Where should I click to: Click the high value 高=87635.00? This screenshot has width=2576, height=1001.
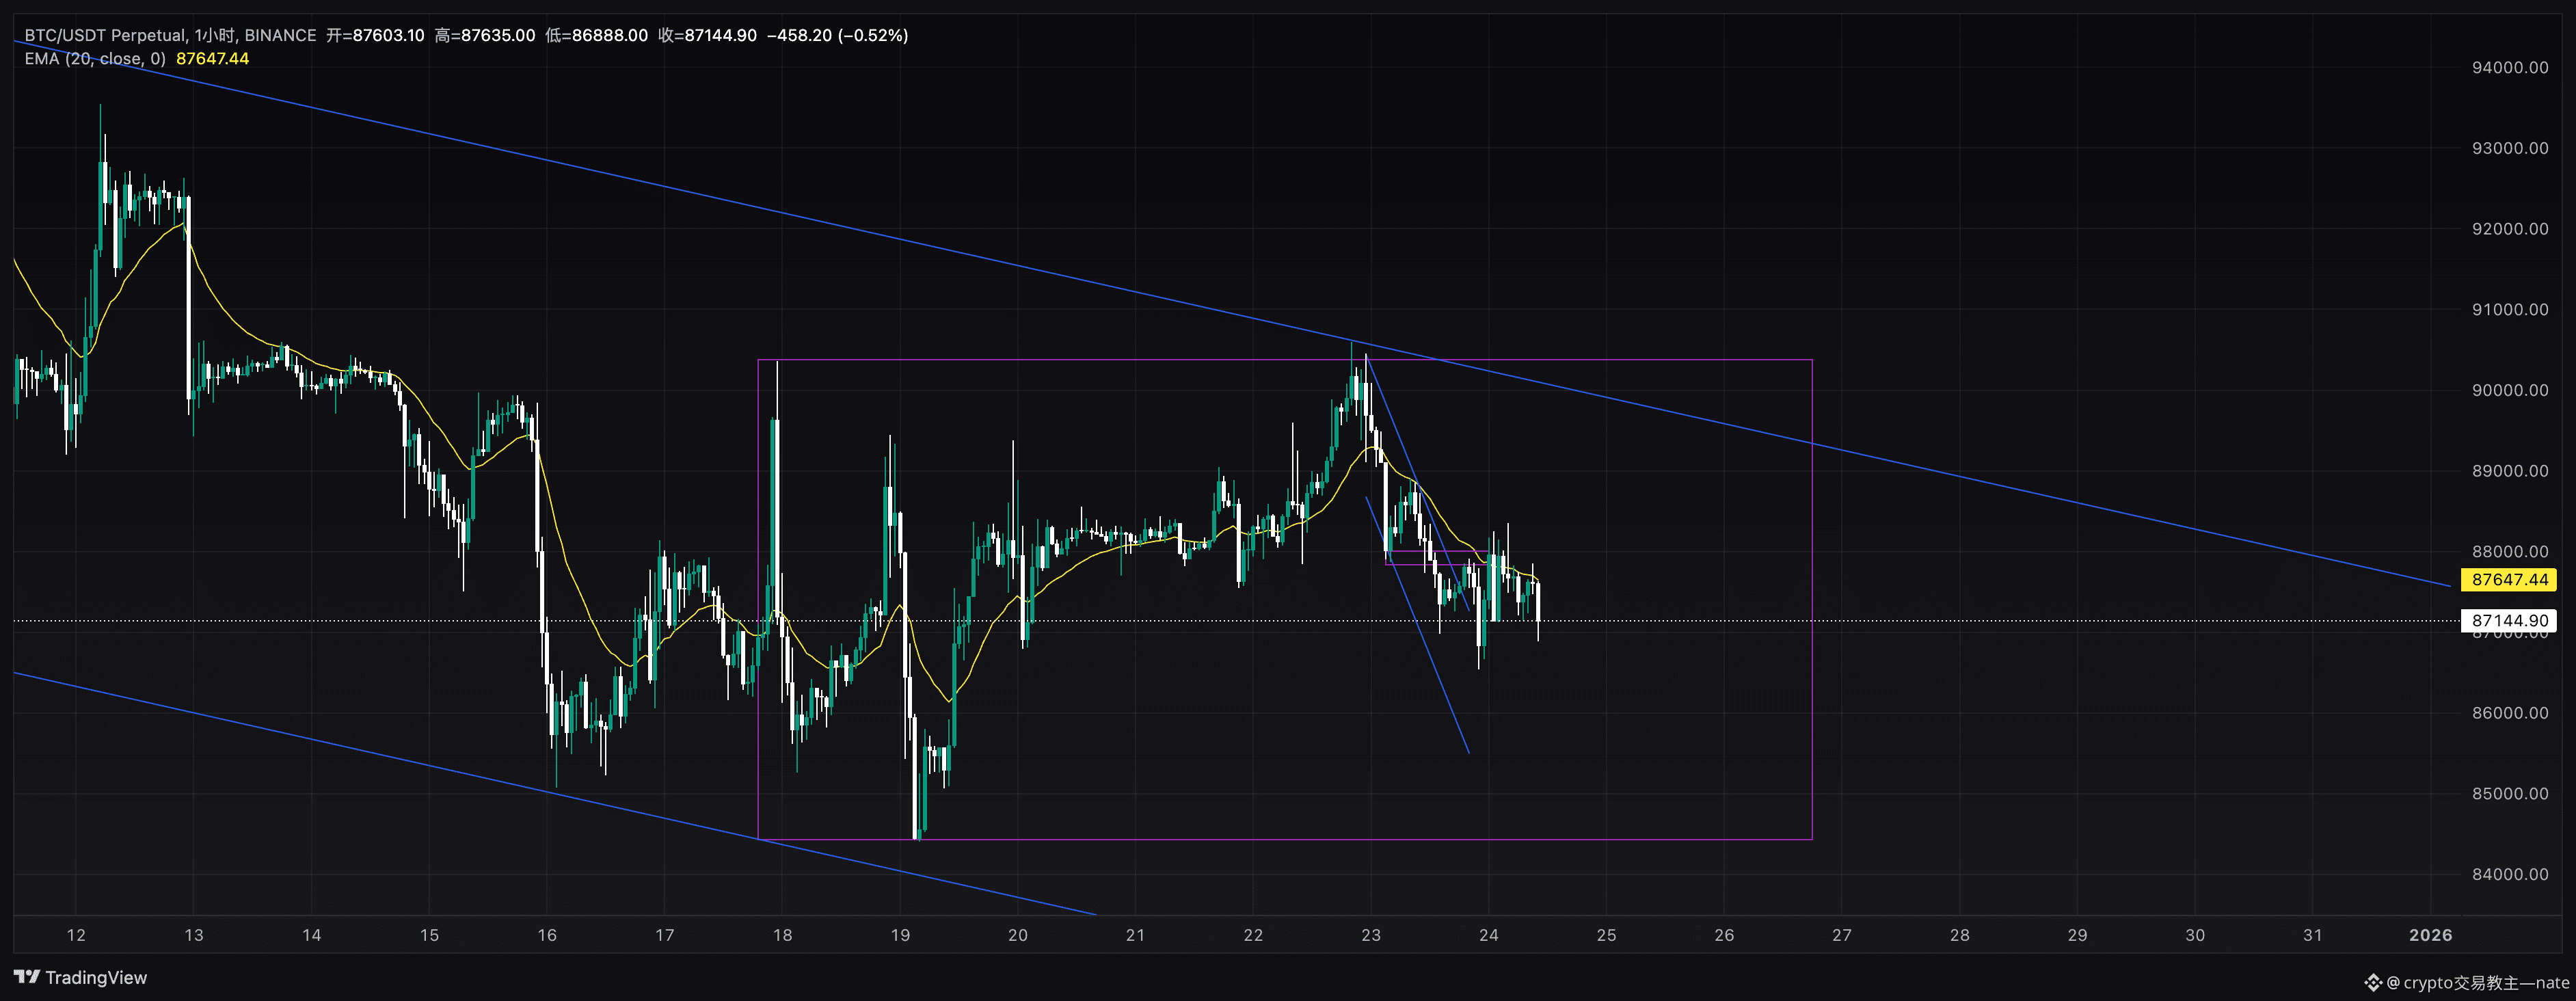point(485,35)
